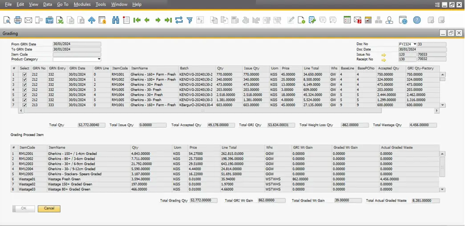Toggle Select checkbox for row 7
The image size is (465, 226).
click(24, 105)
